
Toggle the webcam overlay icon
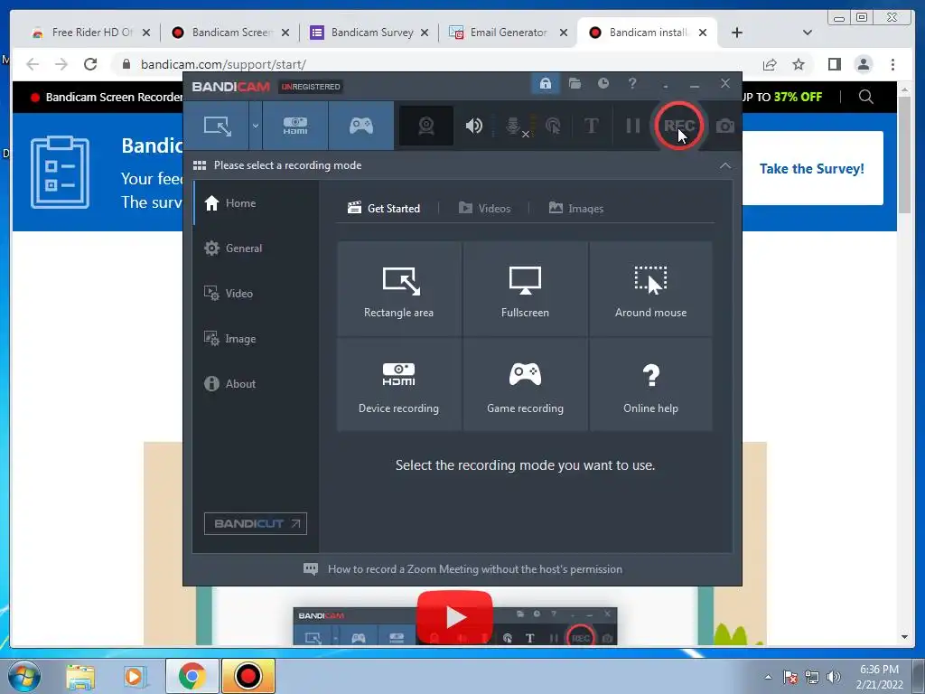pyautogui.click(x=426, y=126)
